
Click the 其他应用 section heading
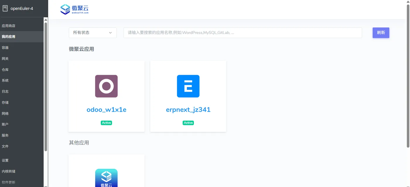tap(79, 143)
